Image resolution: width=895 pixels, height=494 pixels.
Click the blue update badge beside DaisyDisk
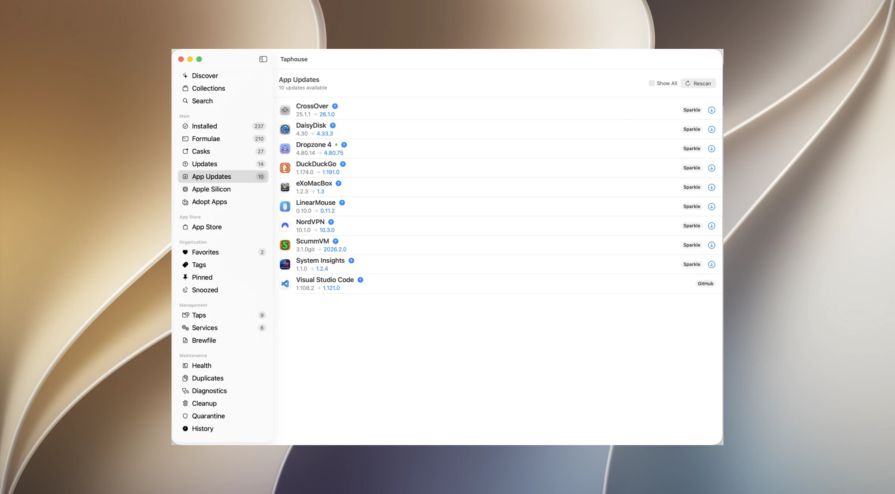(333, 125)
